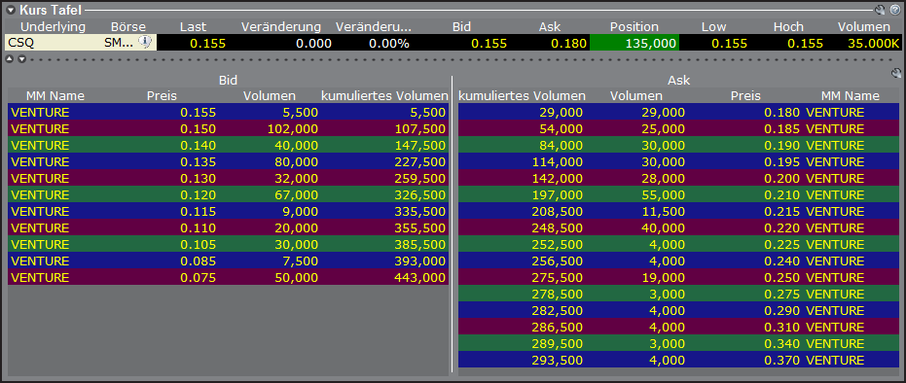Click the Bid kumuliertes Volumen header
This screenshot has height=383, width=906.
click(384, 95)
